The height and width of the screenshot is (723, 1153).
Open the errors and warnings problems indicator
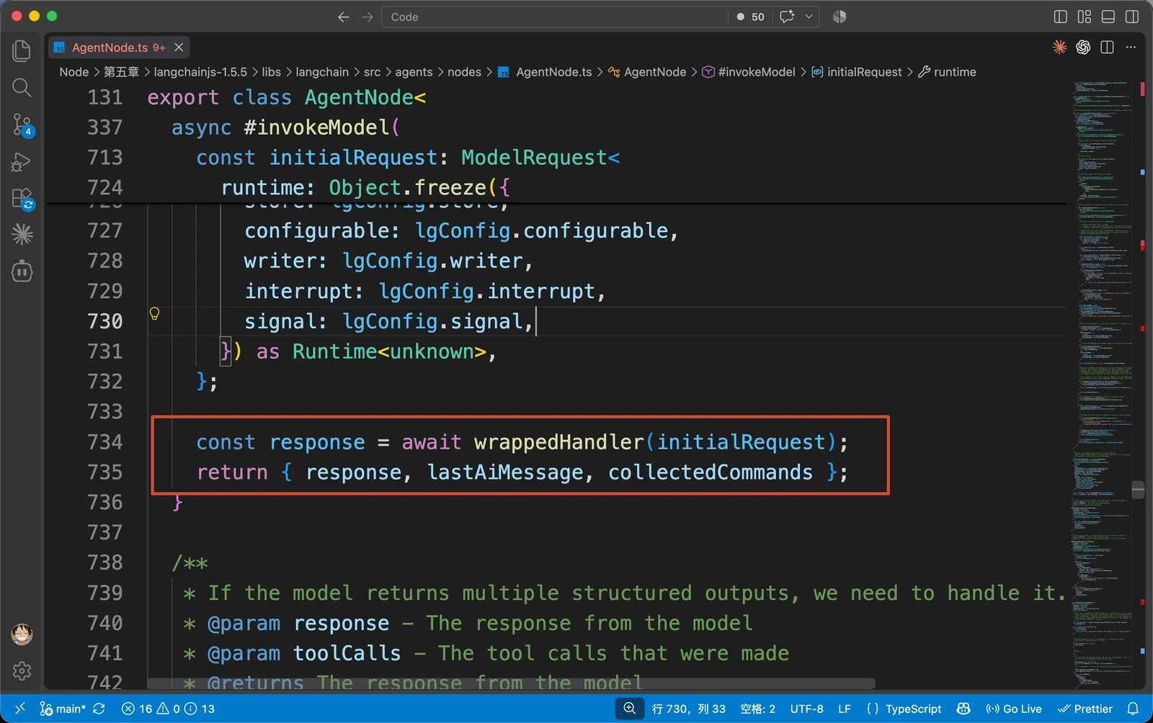pyautogui.click(x=168, y=709)
